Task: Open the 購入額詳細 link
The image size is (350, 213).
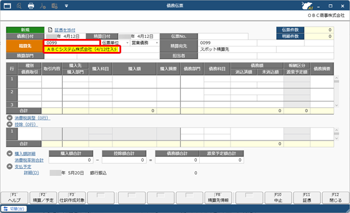Action: click(x=25, y=154)
